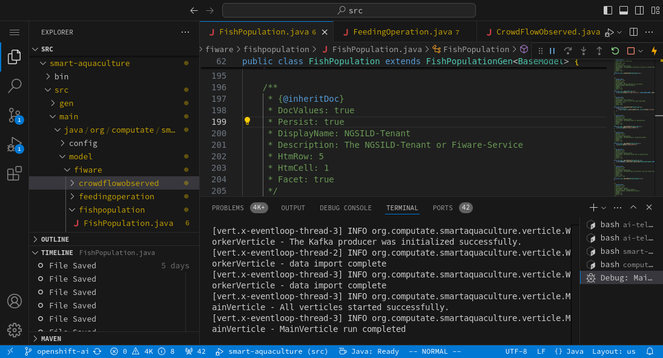663x358 pixels.
Task: Toggle the primary side bar layout
Action: pos(608,10)
